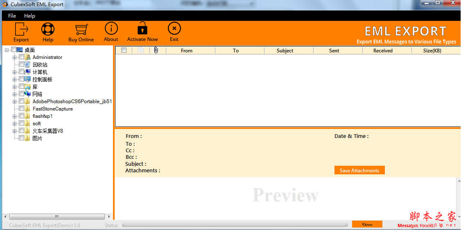Expand the Administrator tree node
This screenshot has height=230, width=461.
click(14, 57)
